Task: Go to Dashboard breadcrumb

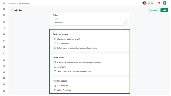Action: coord(13,4)
